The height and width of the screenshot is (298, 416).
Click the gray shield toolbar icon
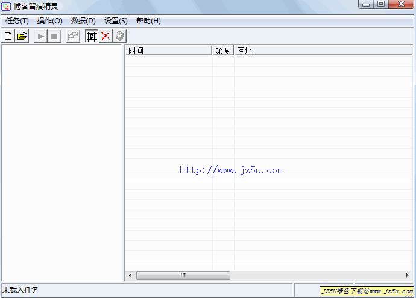click(119, 36)
